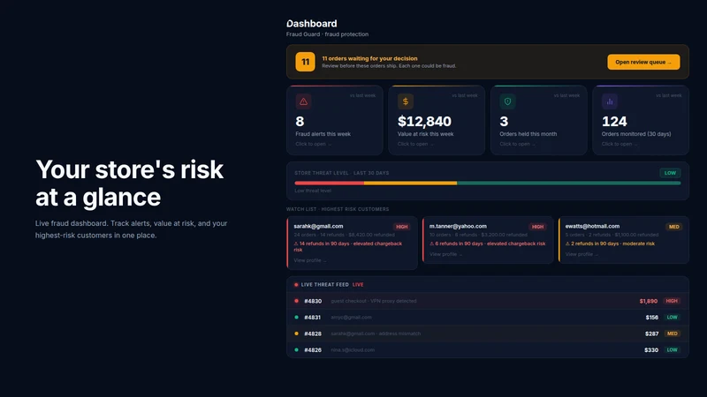Click the HIGH tag on order #4830
The width and height of the screenshot is (707, 397).
[x=672, y=301]
